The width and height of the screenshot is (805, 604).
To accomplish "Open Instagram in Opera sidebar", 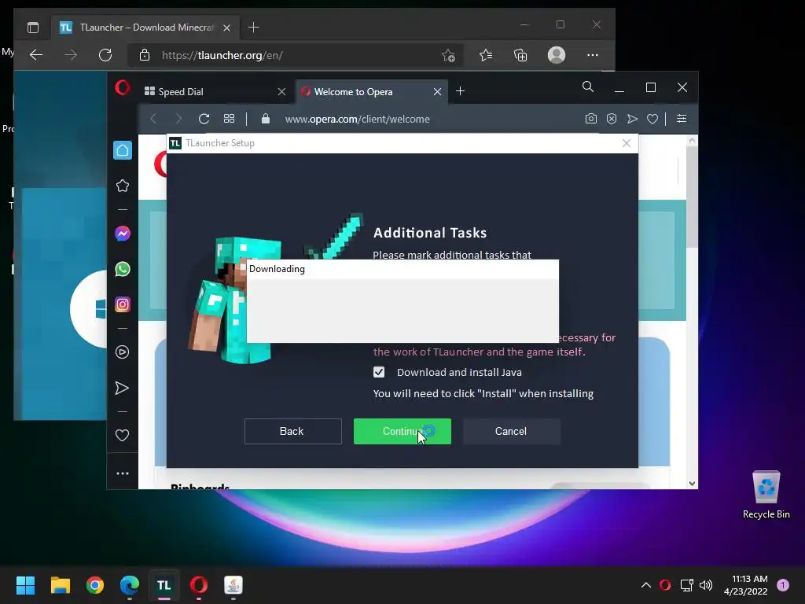I will point(122,304).
